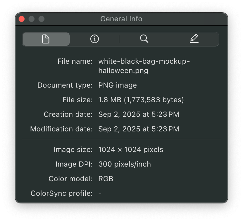
Task: Click the Creation date value
Action: [x=138, y=114]
